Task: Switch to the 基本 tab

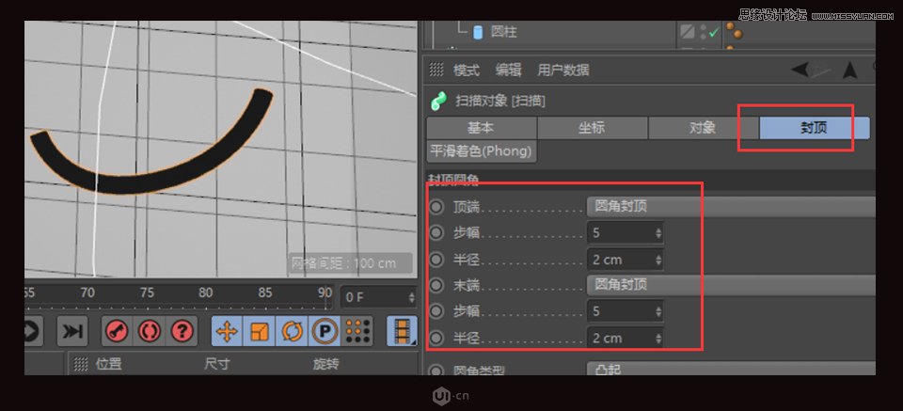Action: 482,128
